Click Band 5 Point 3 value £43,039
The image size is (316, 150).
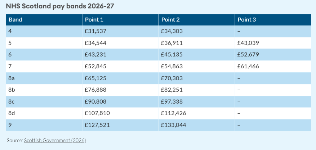248,43
